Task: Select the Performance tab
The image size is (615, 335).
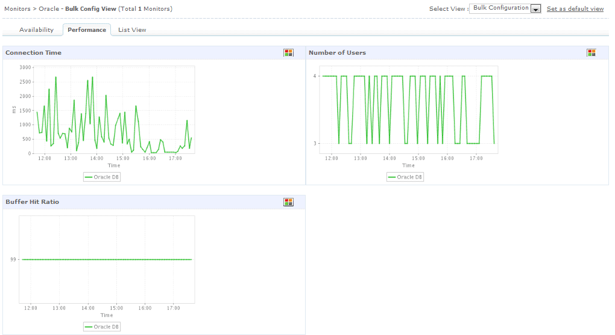Action: point(87,29)
